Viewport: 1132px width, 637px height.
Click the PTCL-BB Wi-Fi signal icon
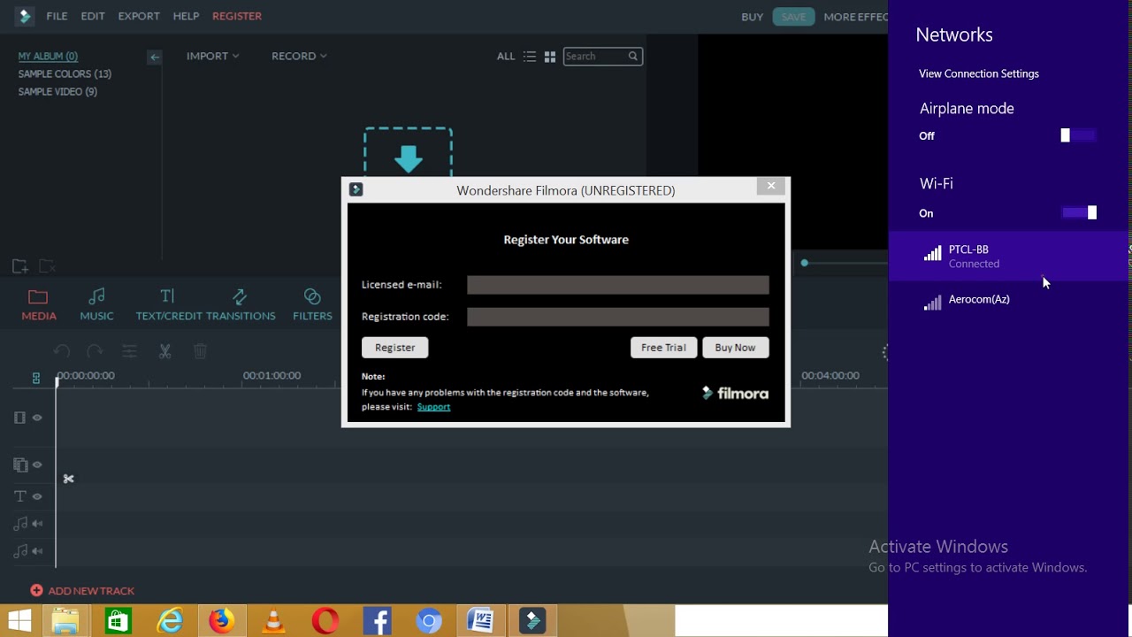pyautogui.click(x=932, y=254)
